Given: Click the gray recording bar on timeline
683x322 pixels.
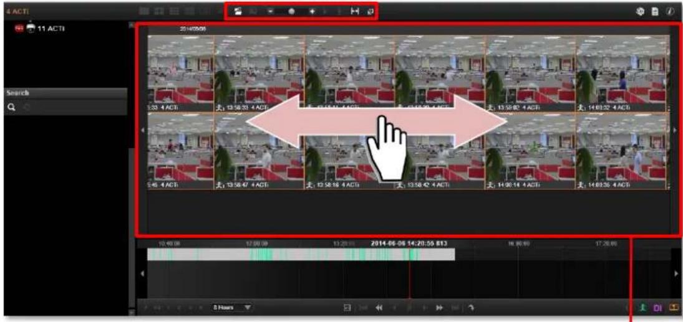Looking at the screenshot, I should click(x=301, y=254).
